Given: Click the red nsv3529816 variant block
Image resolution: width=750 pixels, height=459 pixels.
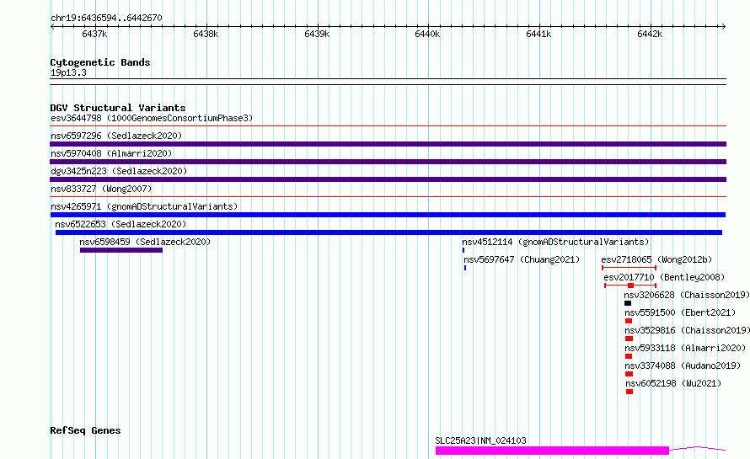Looking at the screenshot, I should pyautogui.click(x=629, y=339).
